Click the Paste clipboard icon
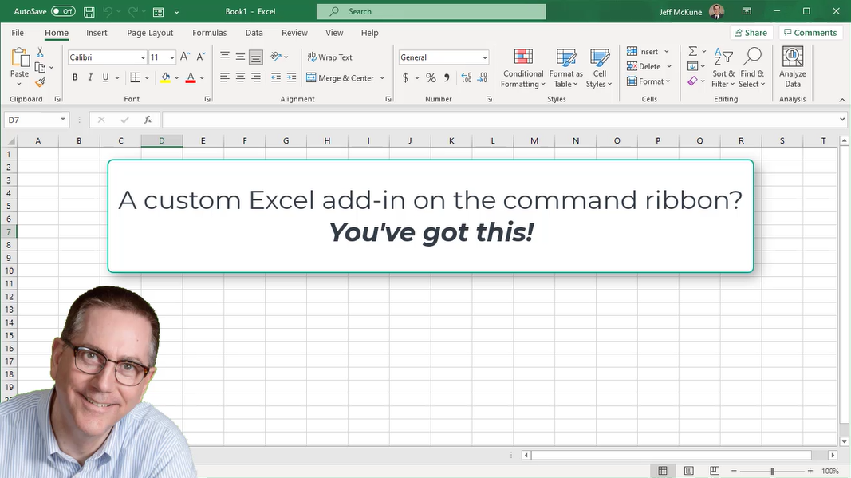The image size is (851, 478). tap(19, 57)
